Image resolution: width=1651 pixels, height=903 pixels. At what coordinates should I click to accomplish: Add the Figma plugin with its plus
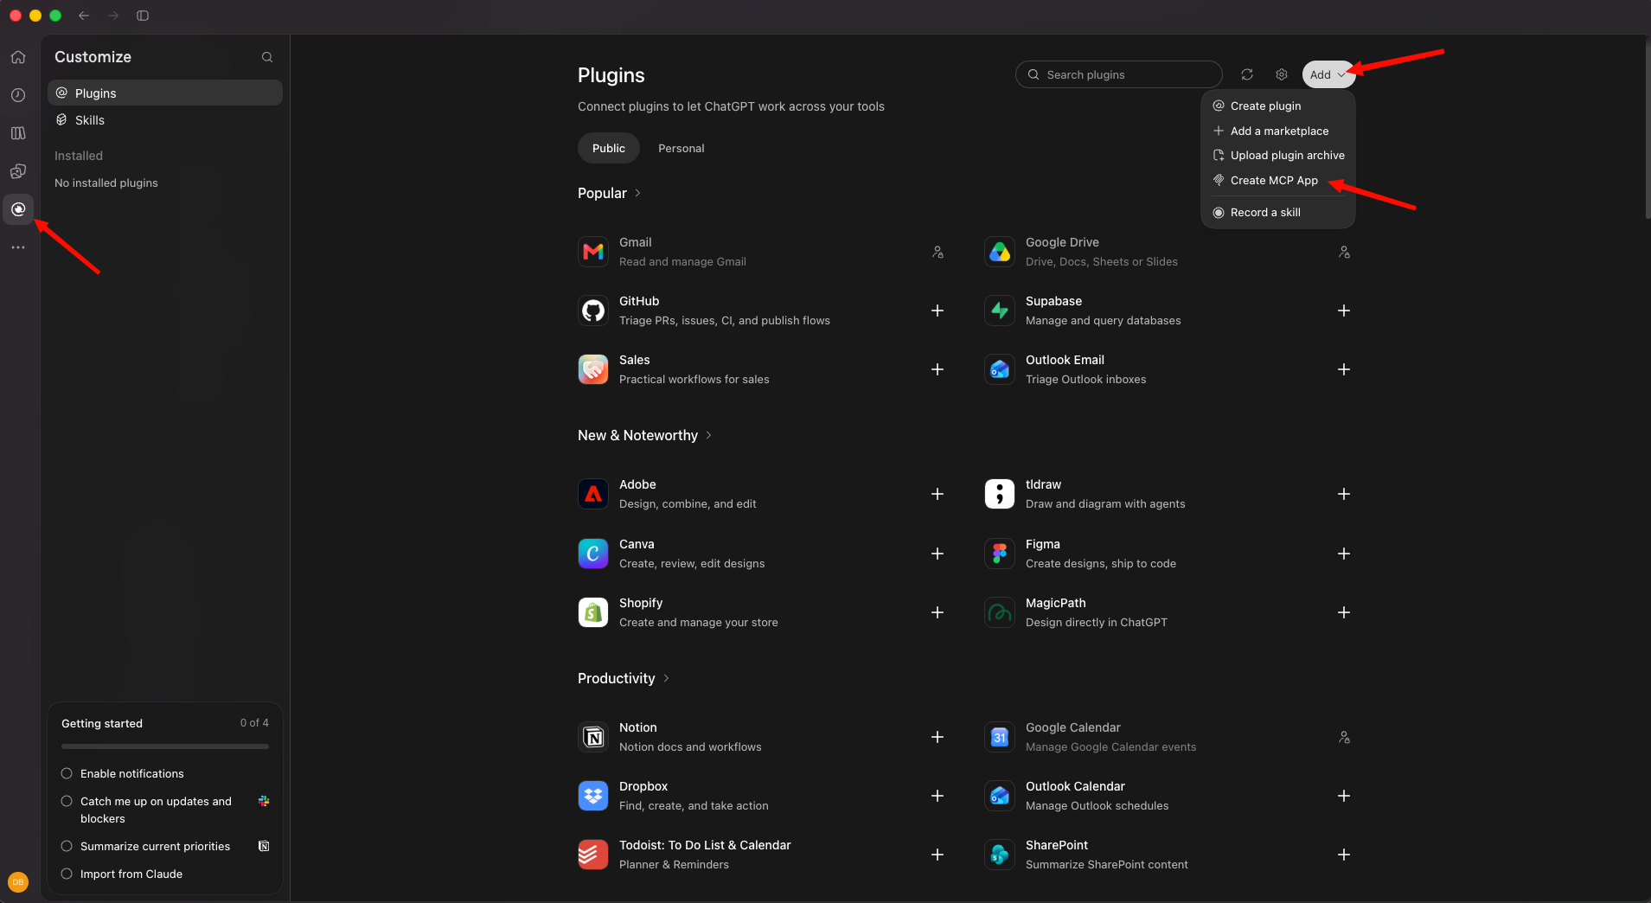coord(1344,554)
